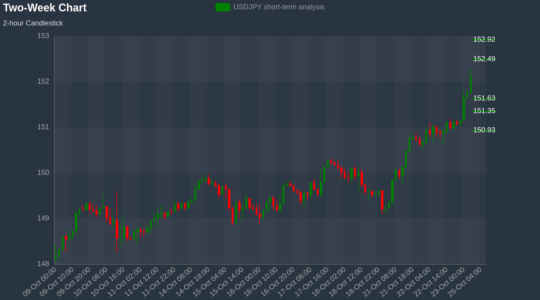The width and height of the screenshot is (540, 300).
Task: Click the 153 y-axis tick label
Action: click(43, 36)
